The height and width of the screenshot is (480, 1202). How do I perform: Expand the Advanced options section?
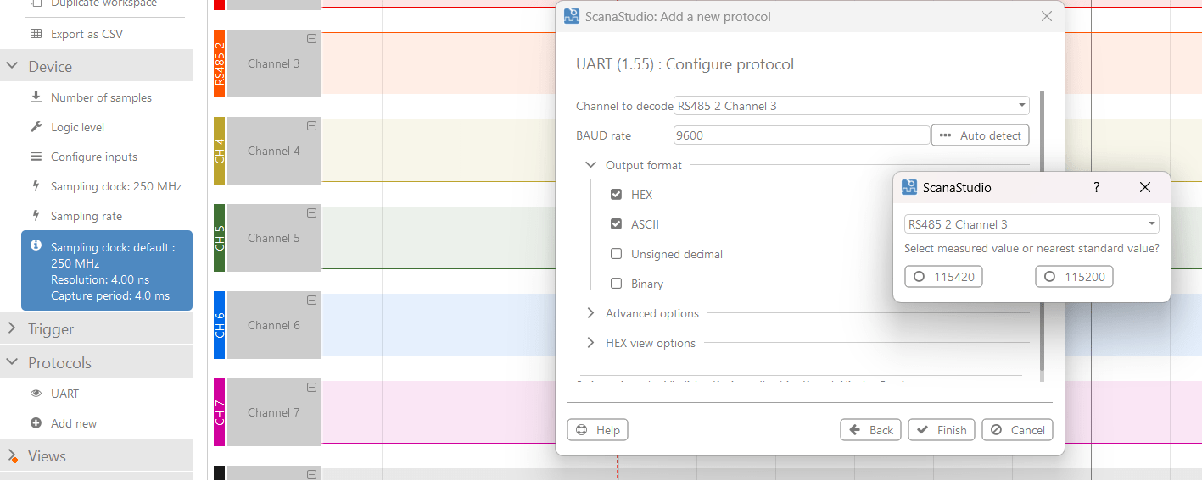pyautogui.click(x=590, y=313)
